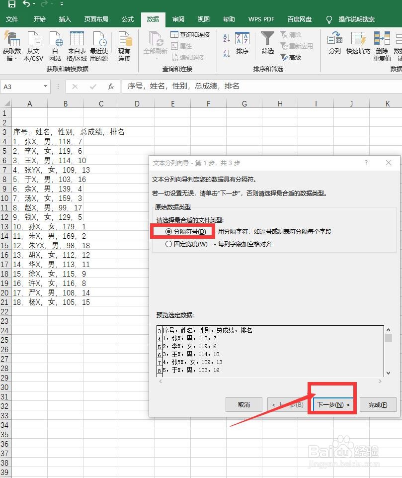
Task: Select column header D
Action: coord(137,103)
